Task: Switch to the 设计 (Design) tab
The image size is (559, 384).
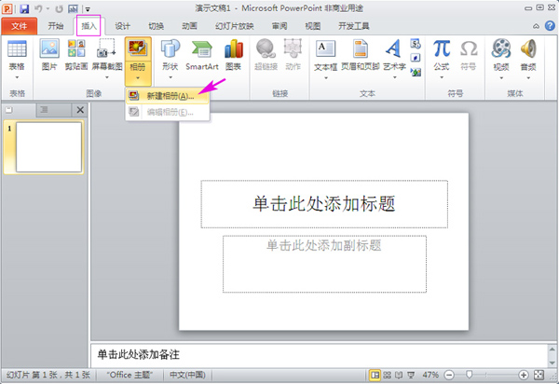Action: click(122, 26)
